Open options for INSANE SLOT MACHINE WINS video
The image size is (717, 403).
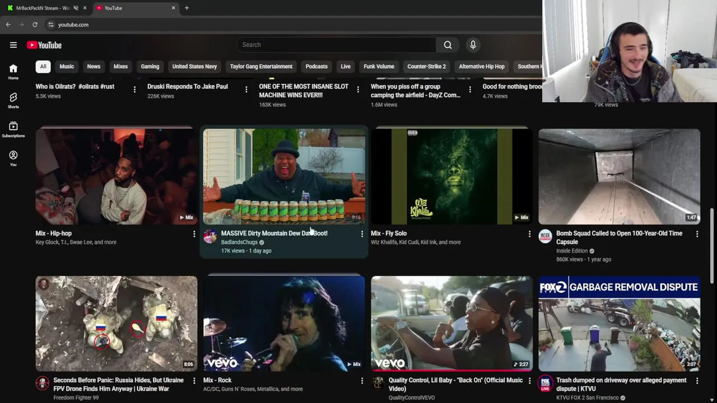click(x=358, y=90)
